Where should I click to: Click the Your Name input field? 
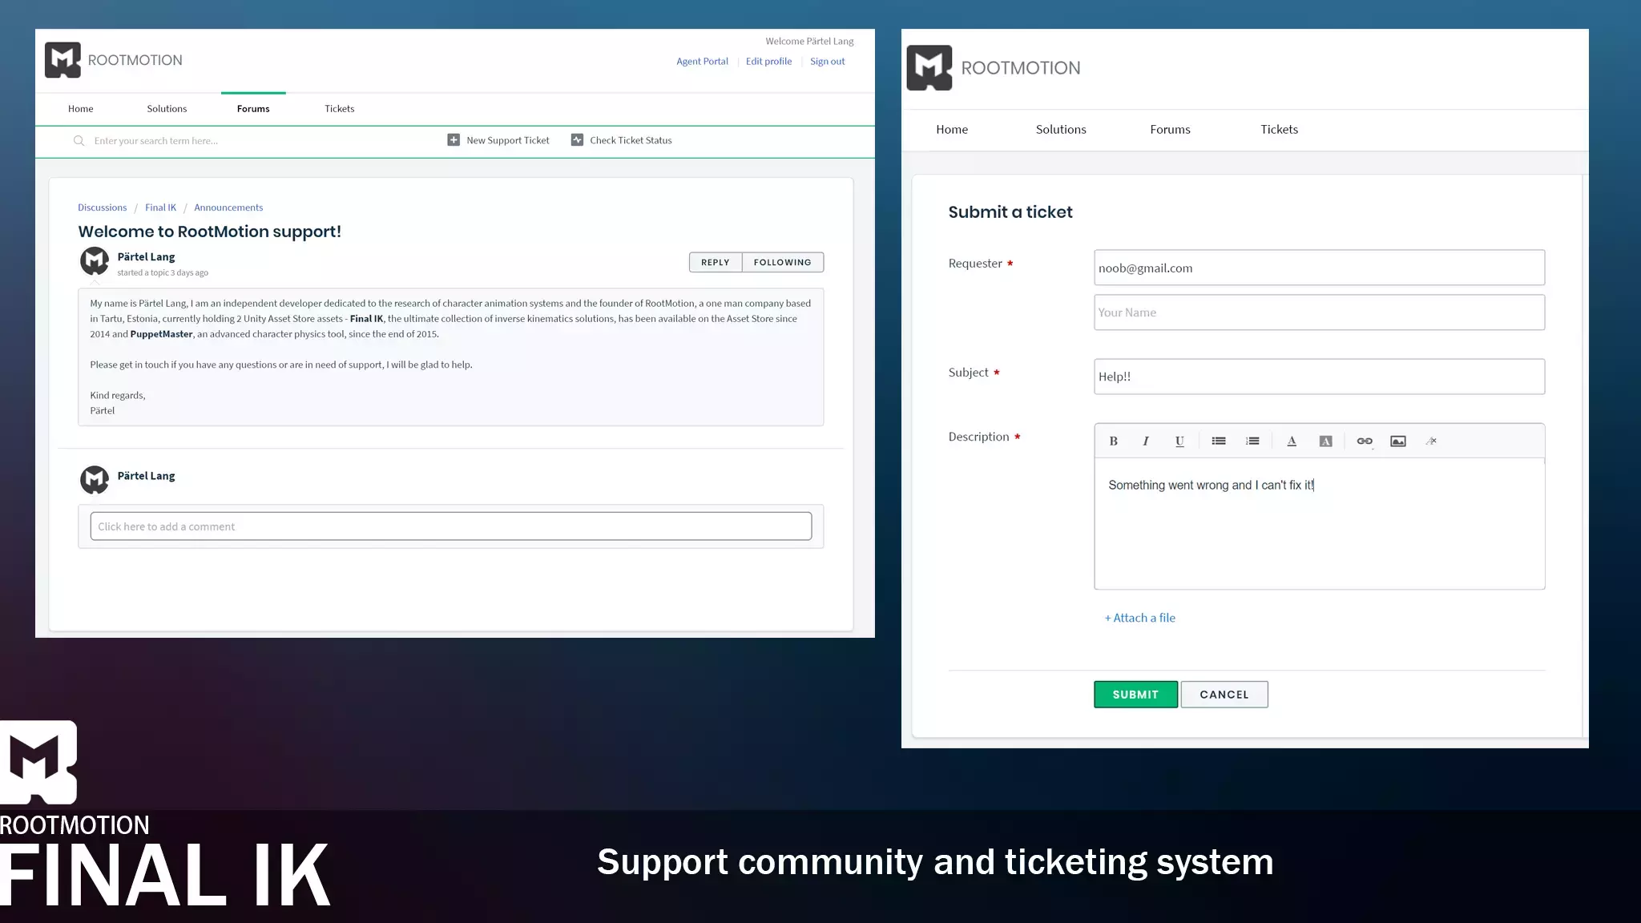[x=1319, y=312]
